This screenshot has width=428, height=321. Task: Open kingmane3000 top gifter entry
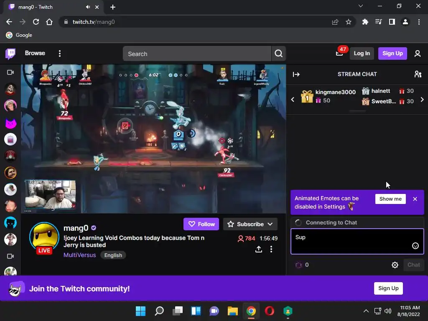pos(329,97)
